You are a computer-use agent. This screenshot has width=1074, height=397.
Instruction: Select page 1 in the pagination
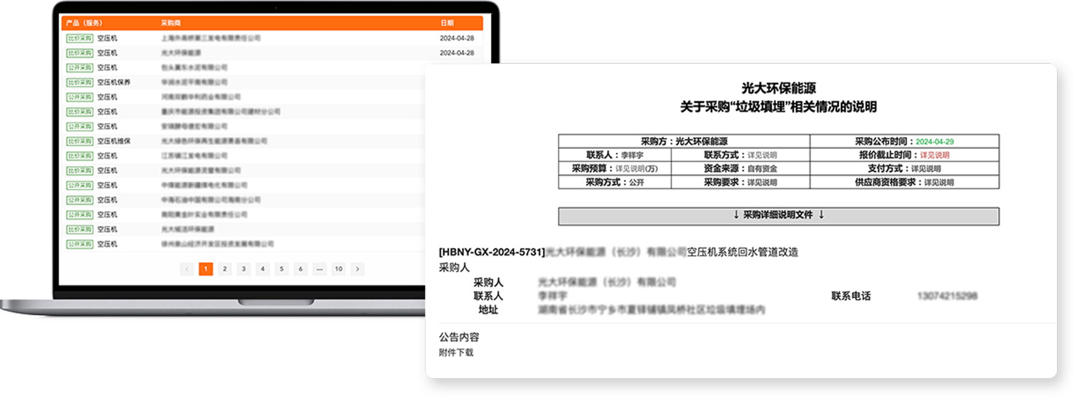pyautogui.click(x=205, y=269)
